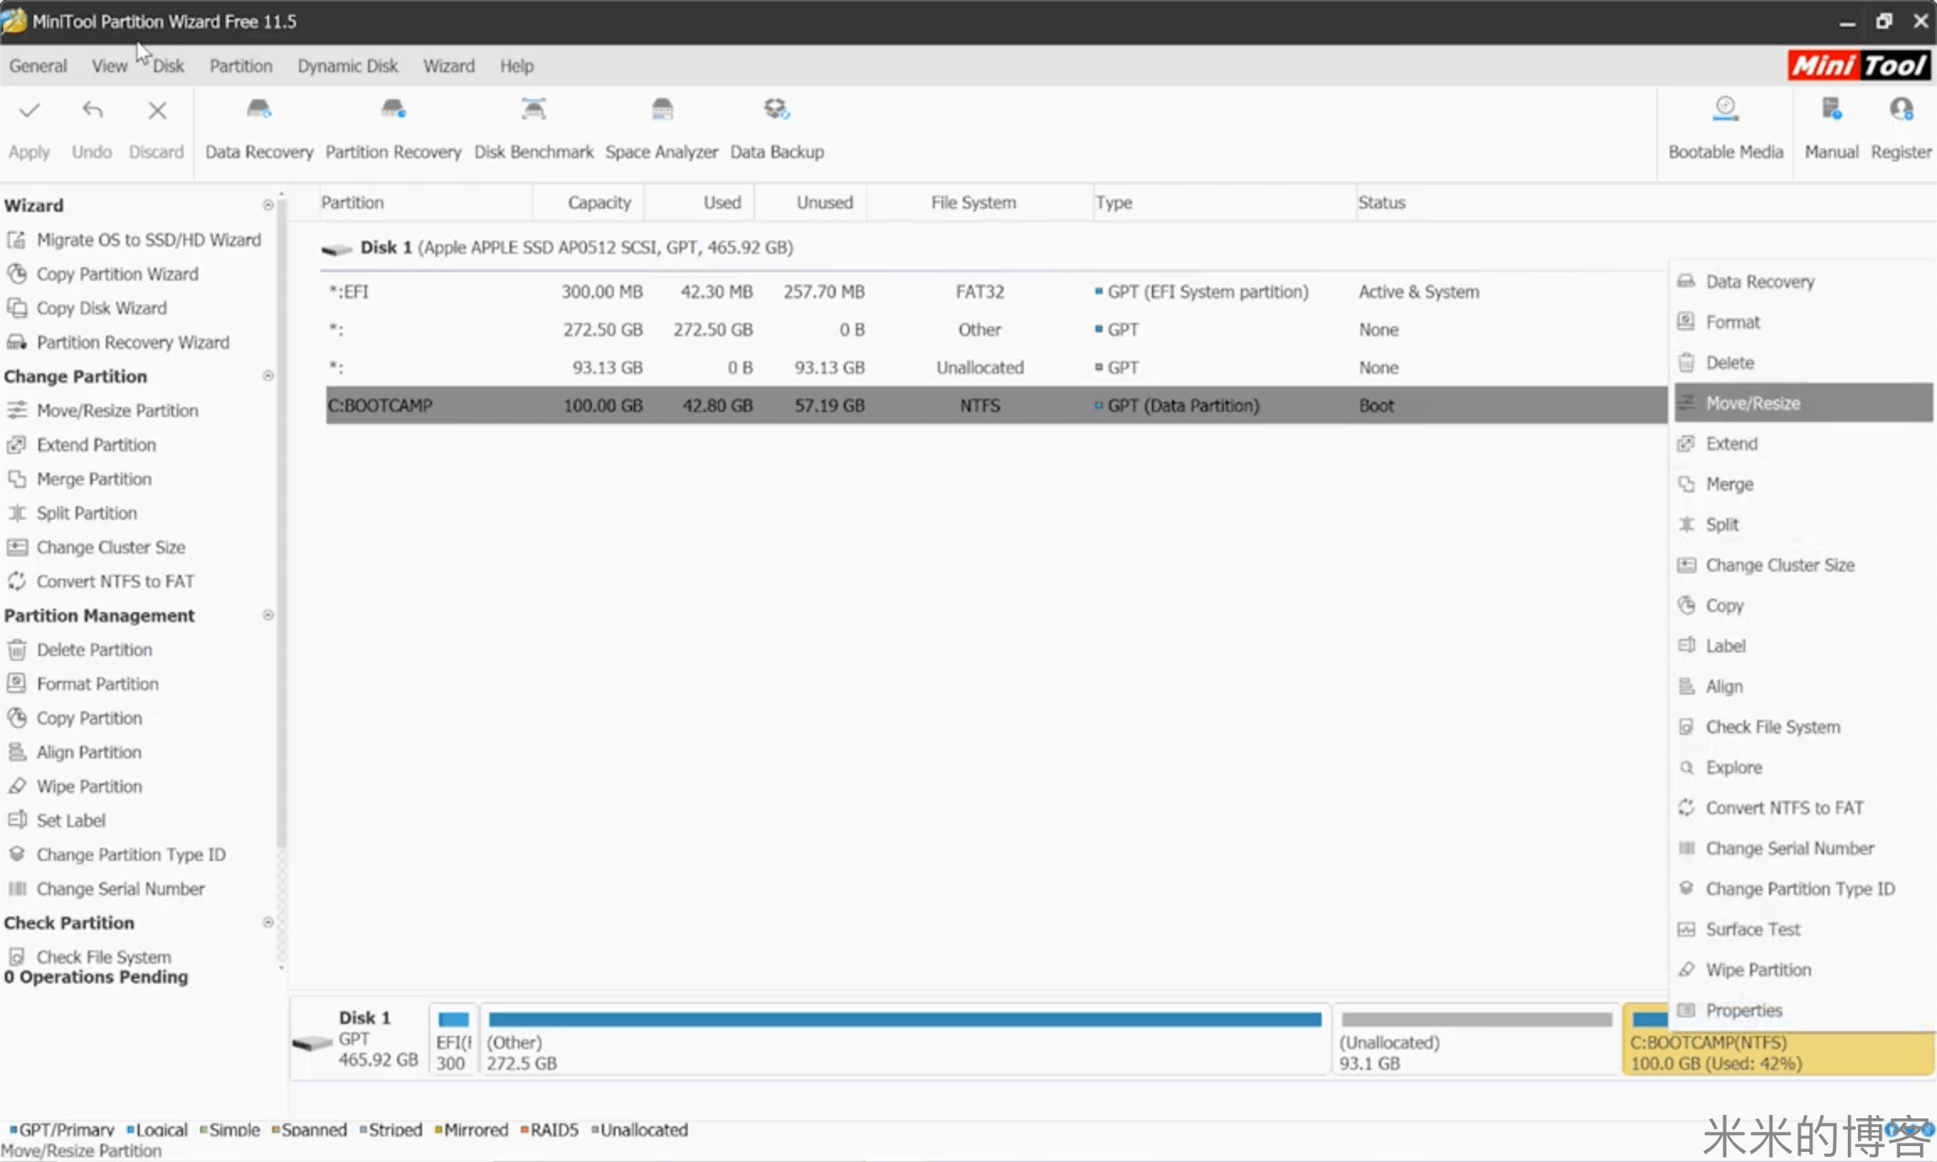
Task: Choose Move/Resize in the context menu
Action: tap(1752, 404)
